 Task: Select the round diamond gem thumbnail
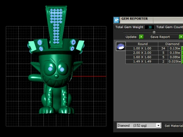pyautogui.click(x=121, y=46)
